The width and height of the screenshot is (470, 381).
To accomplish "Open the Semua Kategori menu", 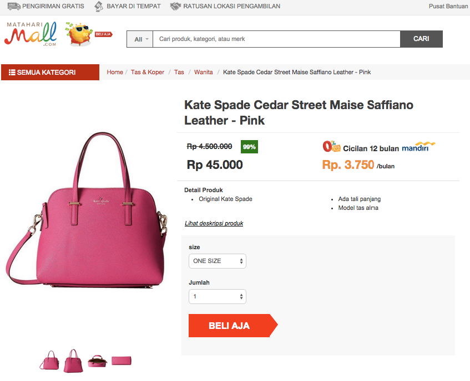I will (x=50, y=72).
